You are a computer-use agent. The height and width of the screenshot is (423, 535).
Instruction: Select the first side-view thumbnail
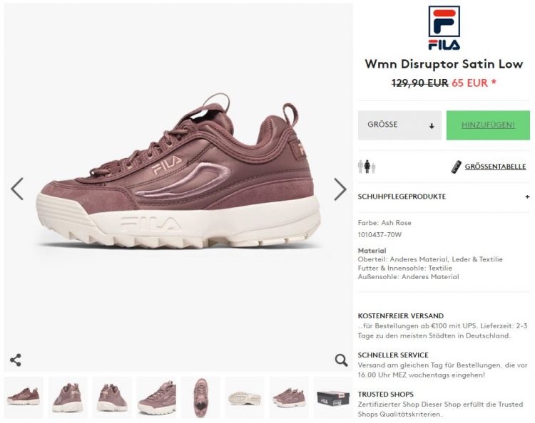pyautogui.click(x=24, y=397)
